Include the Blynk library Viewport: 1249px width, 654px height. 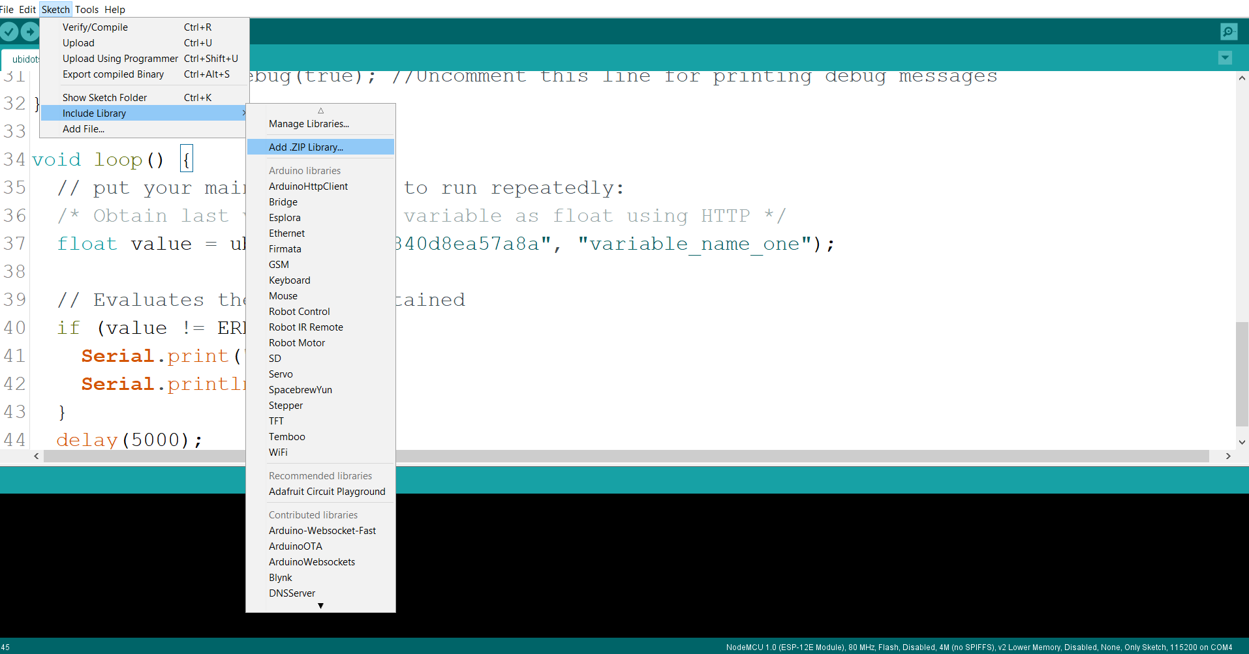coord(320,578)
